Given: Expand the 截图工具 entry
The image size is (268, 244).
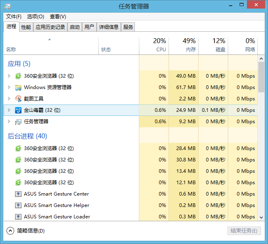Looking at the screenshot, I should click(9, 99).
